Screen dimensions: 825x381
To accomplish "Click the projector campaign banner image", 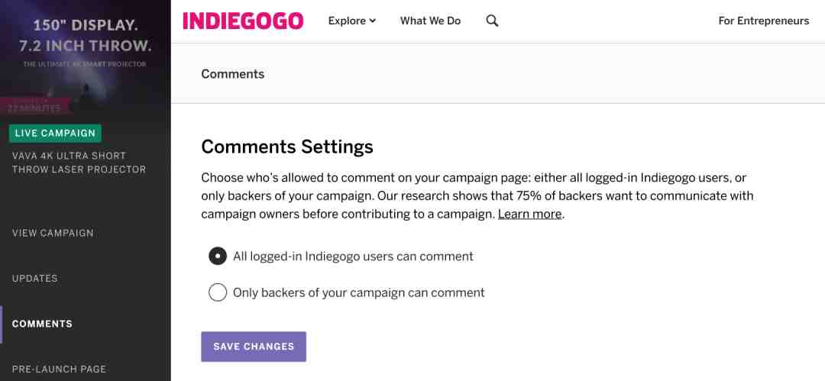I will 86,57.
